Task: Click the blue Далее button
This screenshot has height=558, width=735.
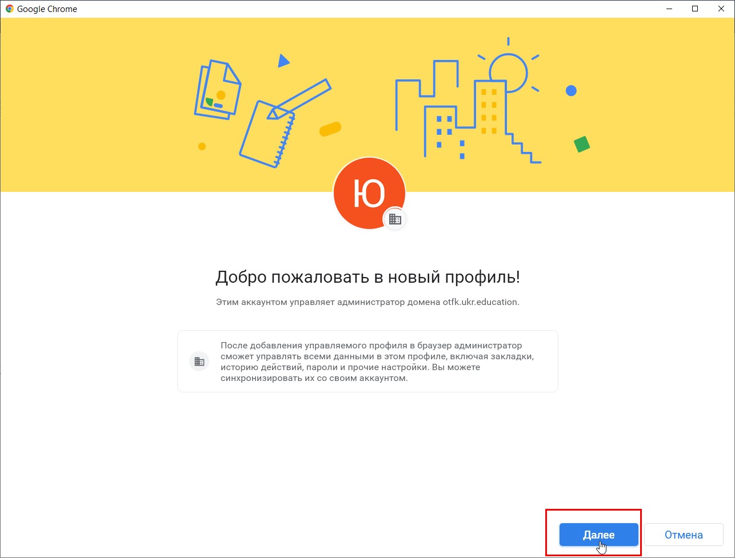Action: point(598,535)
